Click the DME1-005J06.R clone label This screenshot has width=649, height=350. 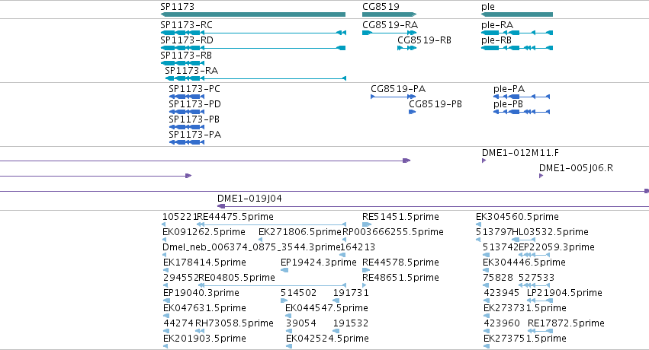(x=576, y=168)
